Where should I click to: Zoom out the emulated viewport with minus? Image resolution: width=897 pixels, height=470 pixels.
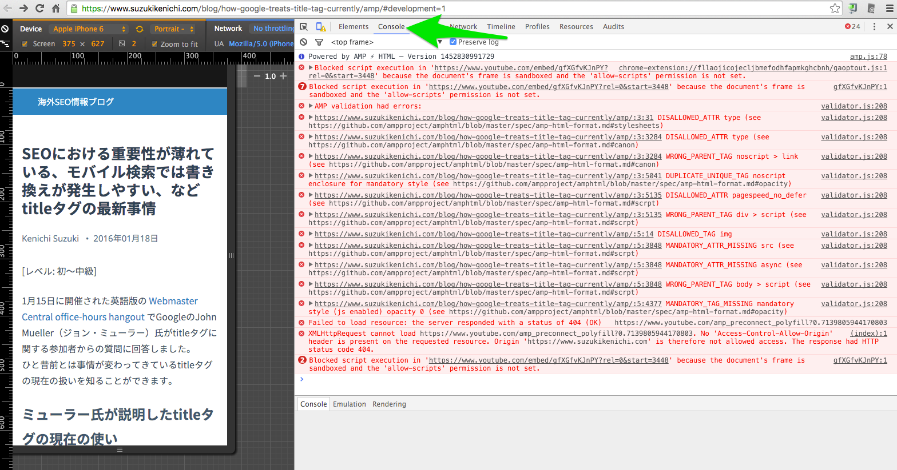[257, 76]
